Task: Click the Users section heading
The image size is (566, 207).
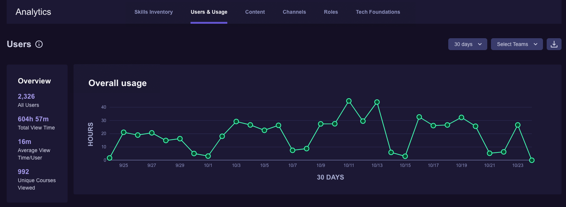Action: [x=19, y=44]
